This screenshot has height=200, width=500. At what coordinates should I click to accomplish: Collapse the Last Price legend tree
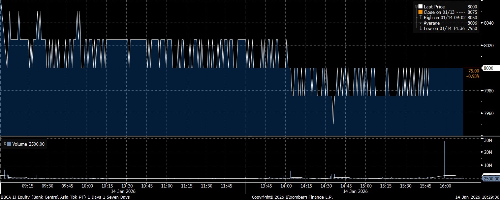click(416, 6)
